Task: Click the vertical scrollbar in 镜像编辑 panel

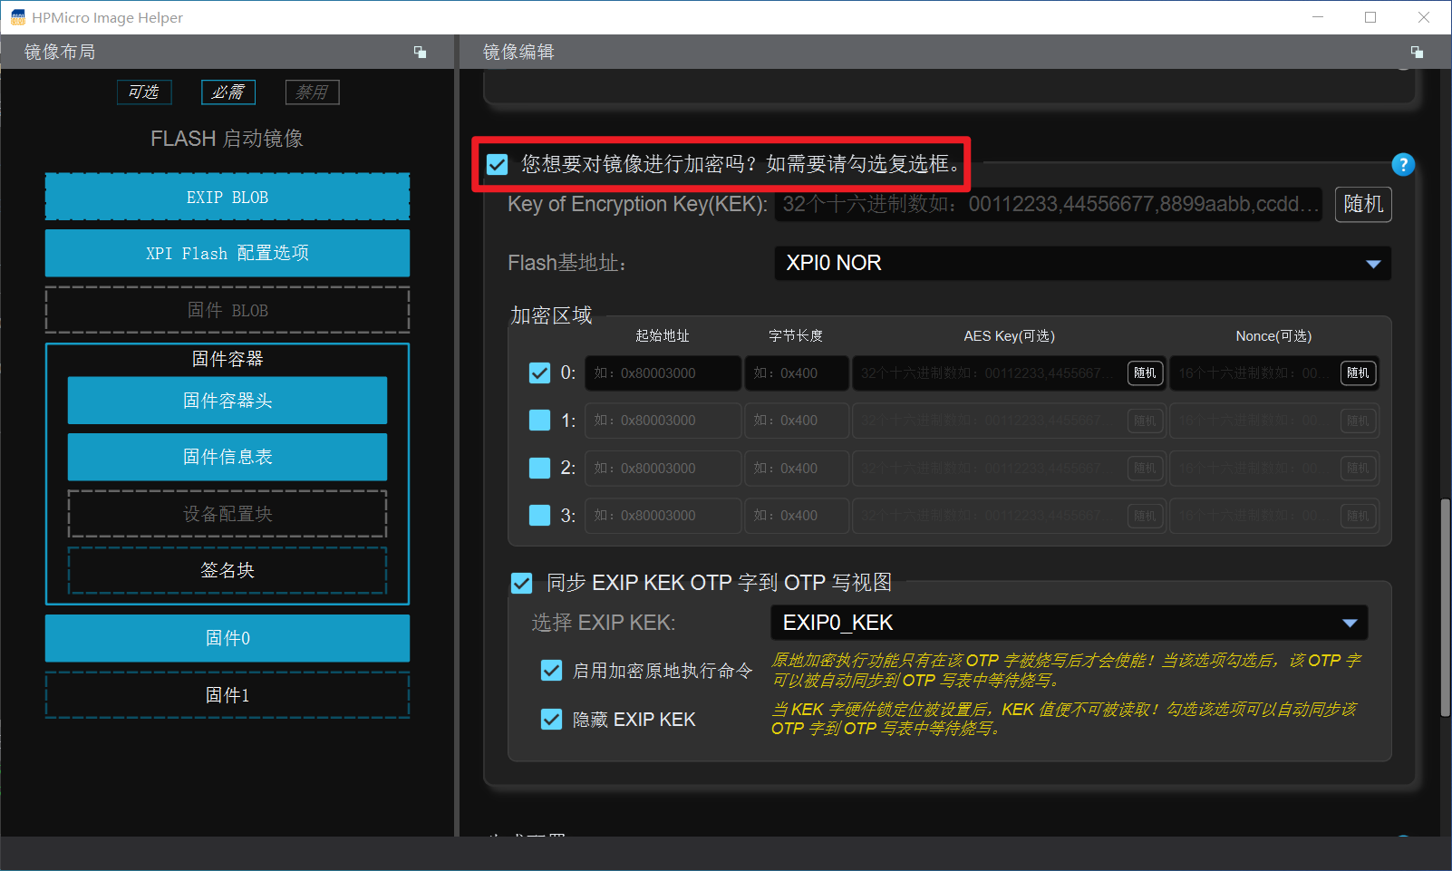Action: [x=1446, y=607]
